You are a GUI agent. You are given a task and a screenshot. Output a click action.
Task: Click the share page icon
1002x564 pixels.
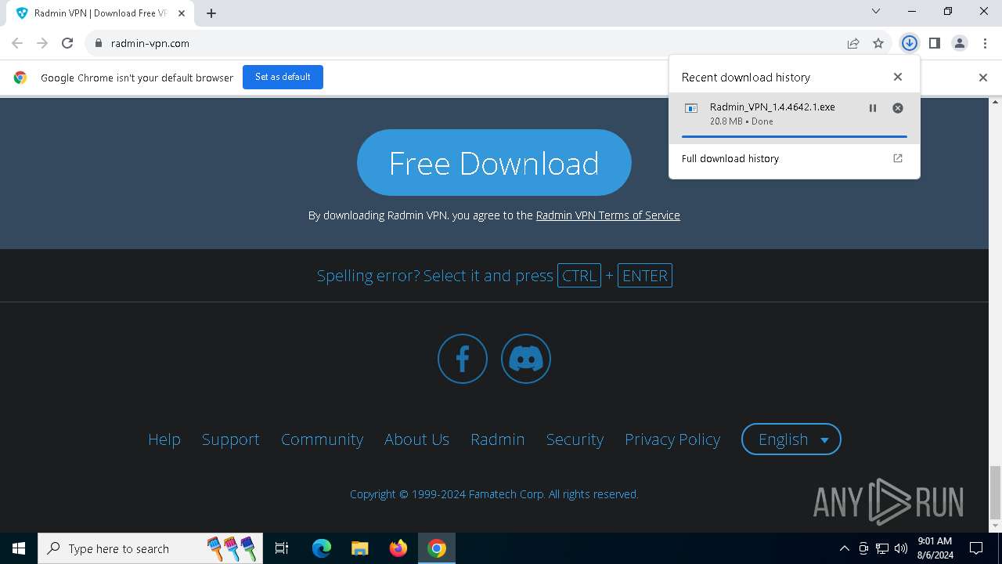(x=853, y=43)
